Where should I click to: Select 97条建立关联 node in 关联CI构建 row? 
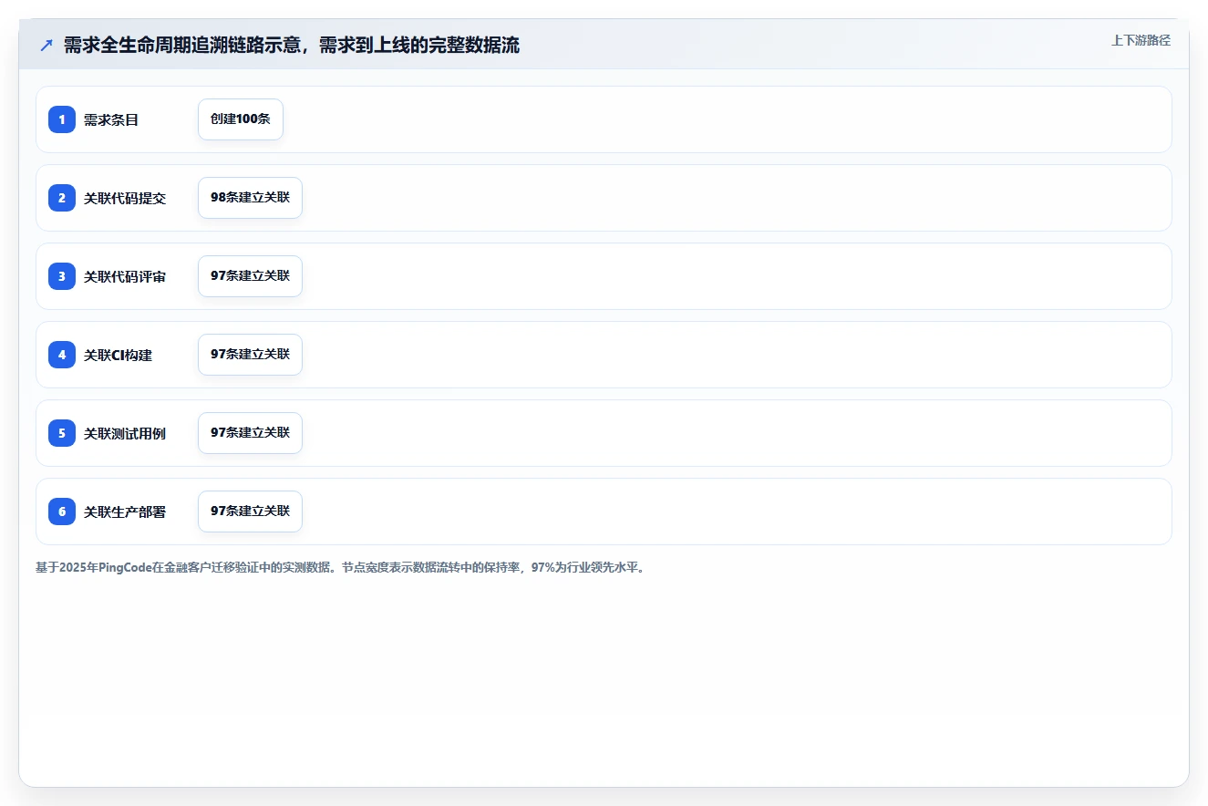pos(250,355)
